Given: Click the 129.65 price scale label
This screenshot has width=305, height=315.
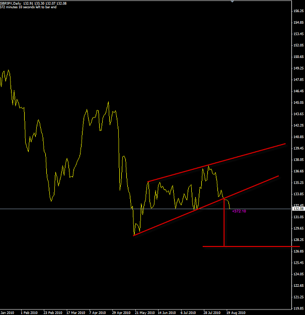Looking at the screenshot, I should (298, 228).
